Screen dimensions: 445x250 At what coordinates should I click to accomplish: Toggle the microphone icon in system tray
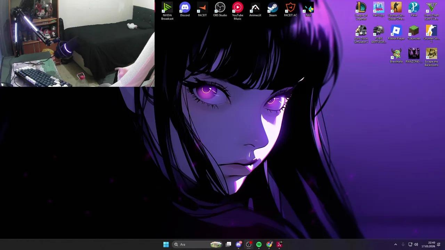pos(403,244)
